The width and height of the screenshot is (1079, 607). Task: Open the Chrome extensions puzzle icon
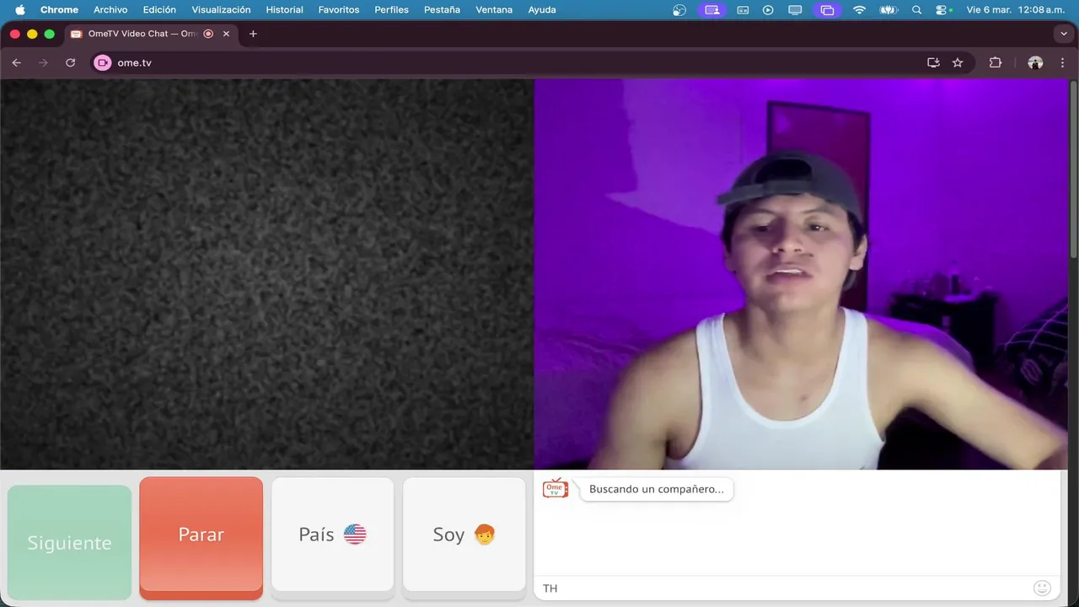[x=996, y=62]
